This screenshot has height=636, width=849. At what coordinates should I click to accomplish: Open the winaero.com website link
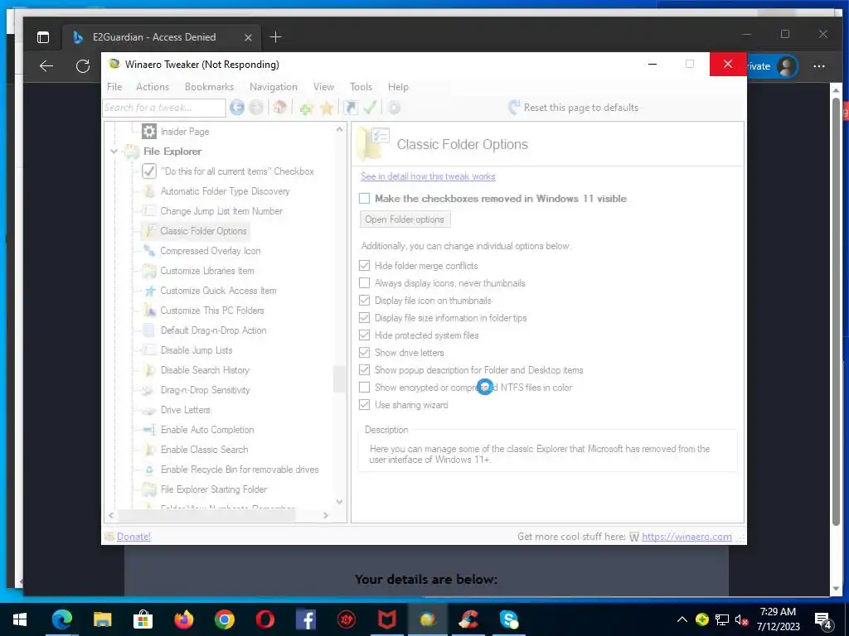pyautogui.click(x=686, y=537)
